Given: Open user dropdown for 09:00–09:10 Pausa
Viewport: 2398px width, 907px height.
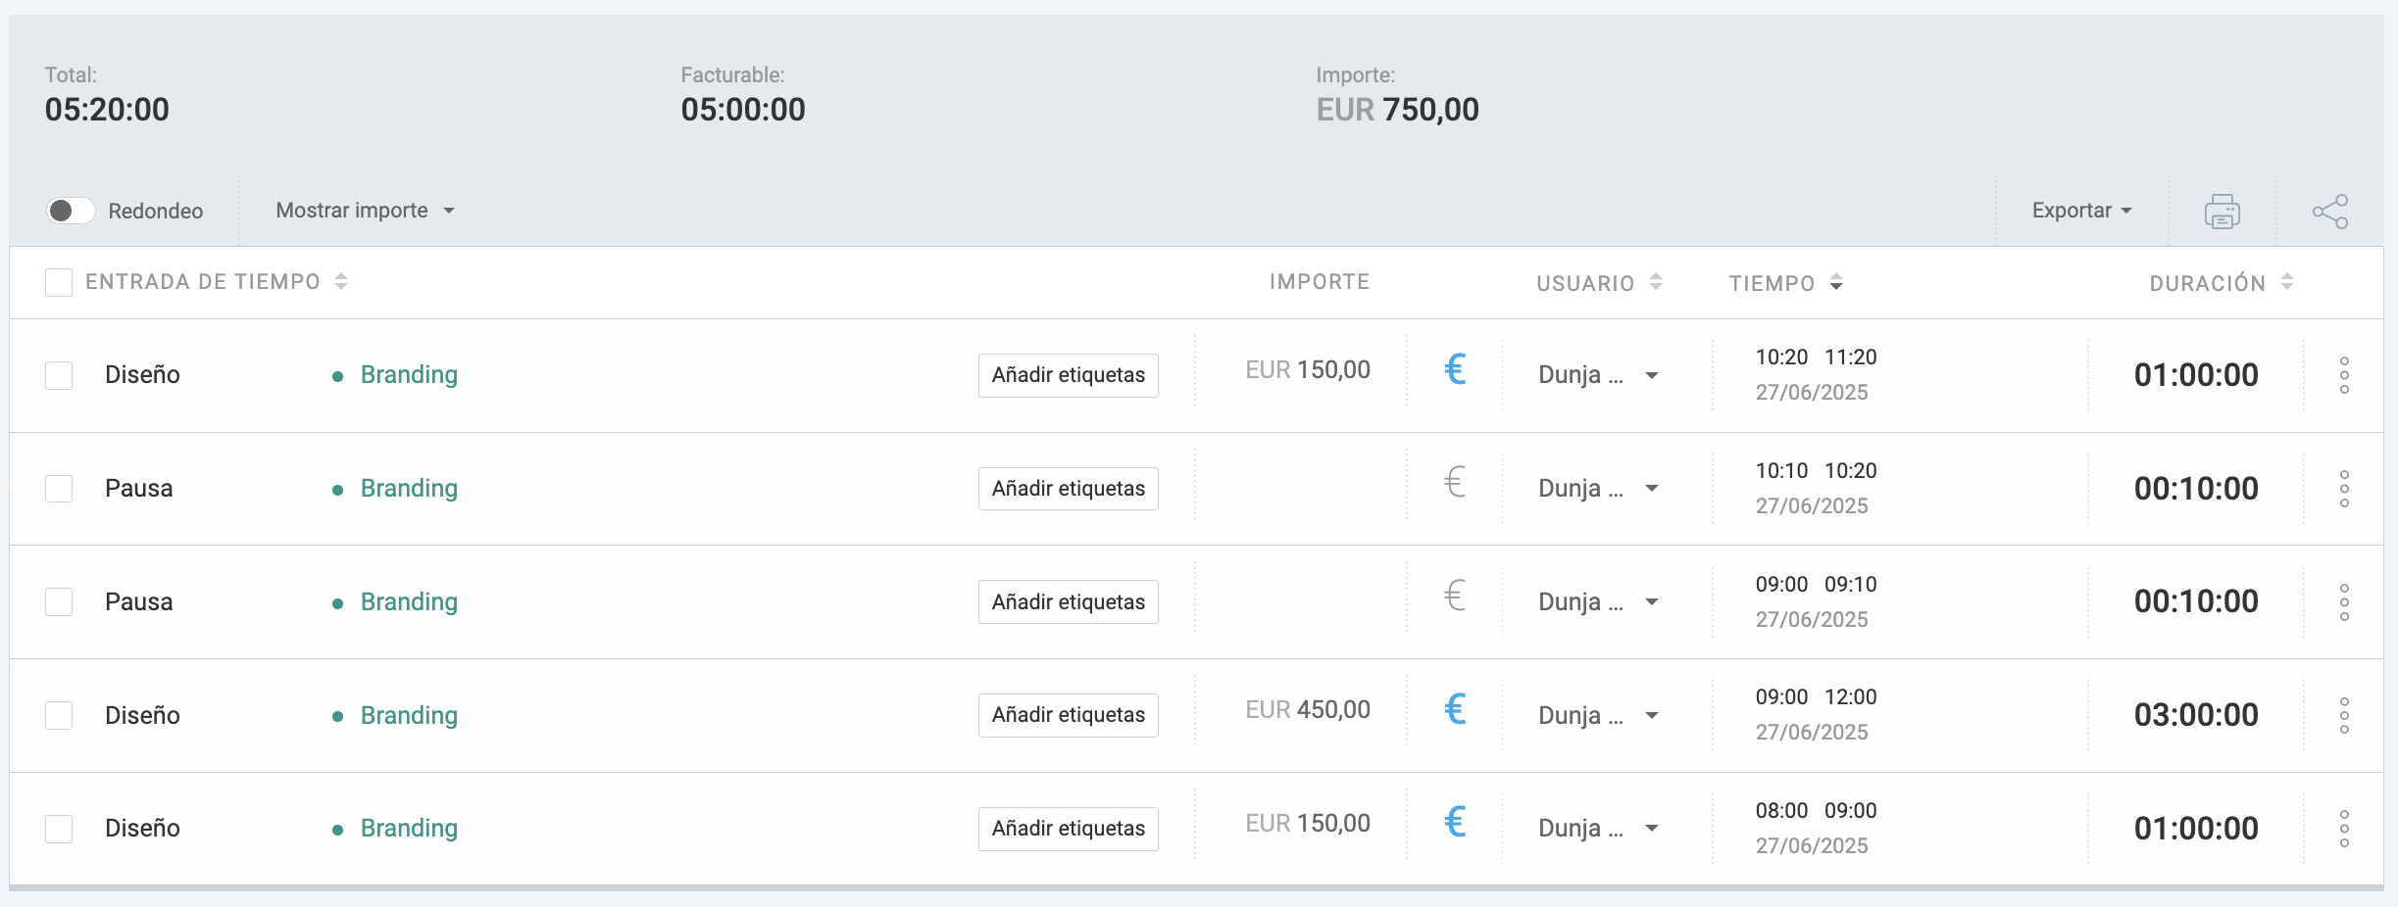Looking at the screenshot, I should click(x=1598, y=602).
